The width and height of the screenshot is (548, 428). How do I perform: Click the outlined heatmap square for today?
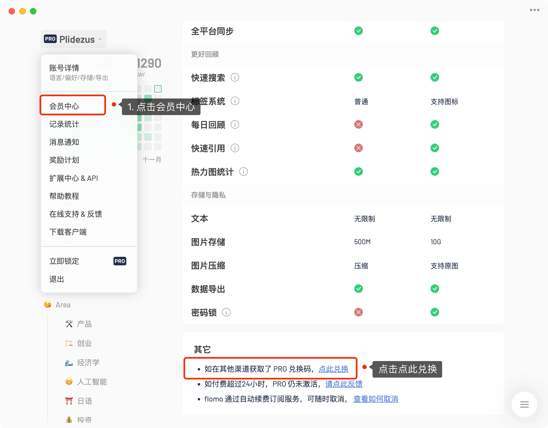point(158,89)
